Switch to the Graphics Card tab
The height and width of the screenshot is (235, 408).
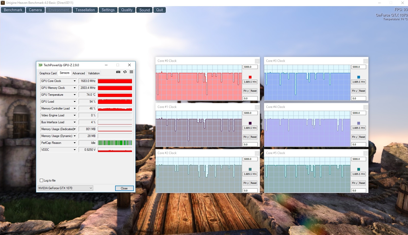point(48,73)
